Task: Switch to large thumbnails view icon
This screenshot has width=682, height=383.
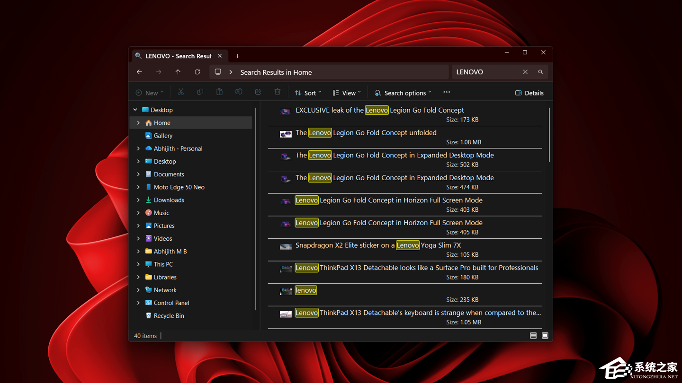Action: click(545, 336)
